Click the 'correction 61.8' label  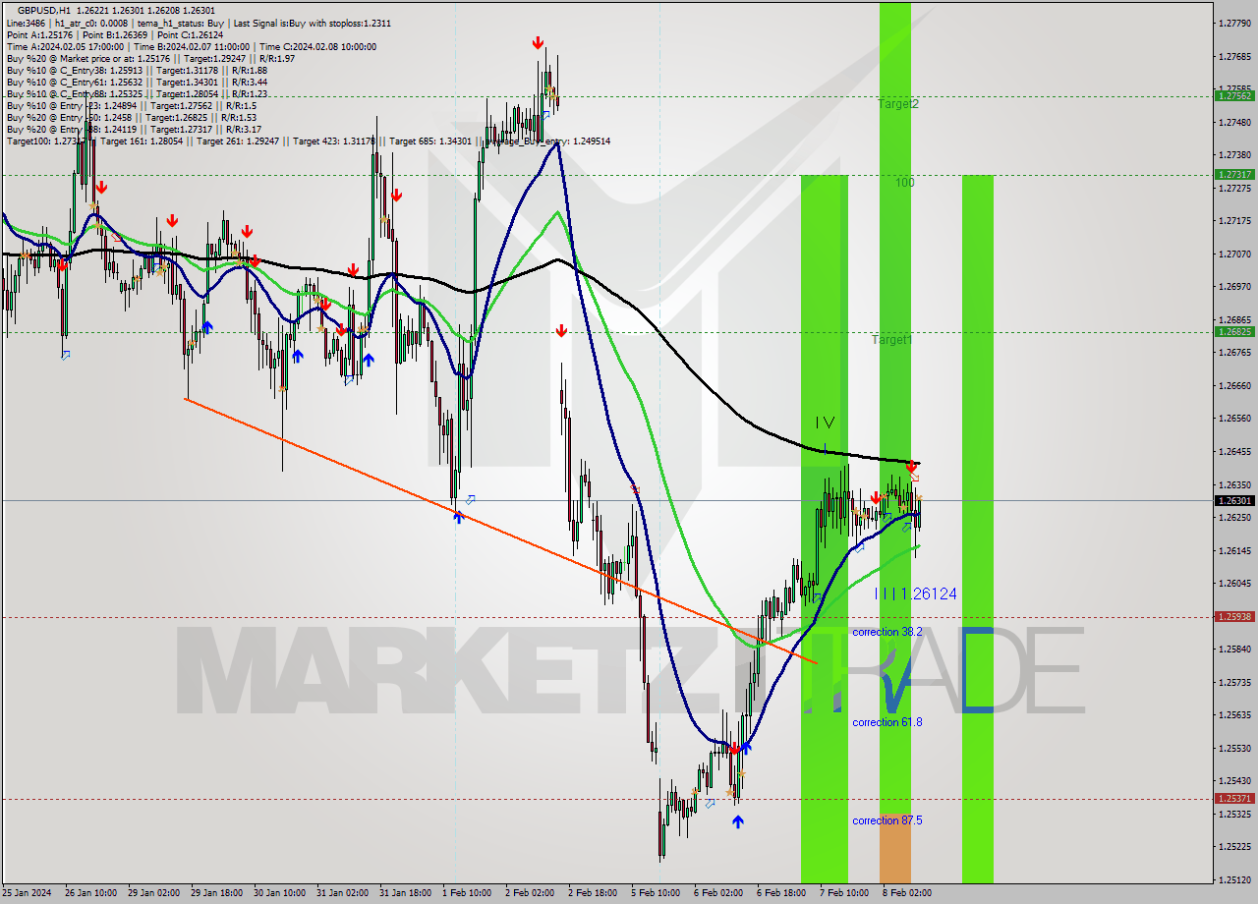point(887,722)
